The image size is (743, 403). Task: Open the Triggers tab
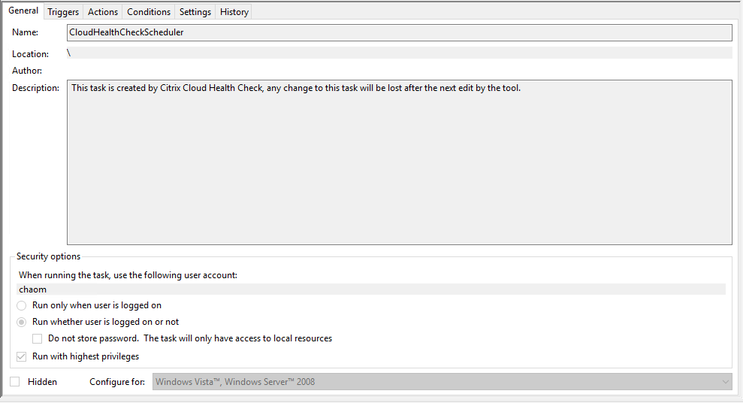[x=63, y=12]
